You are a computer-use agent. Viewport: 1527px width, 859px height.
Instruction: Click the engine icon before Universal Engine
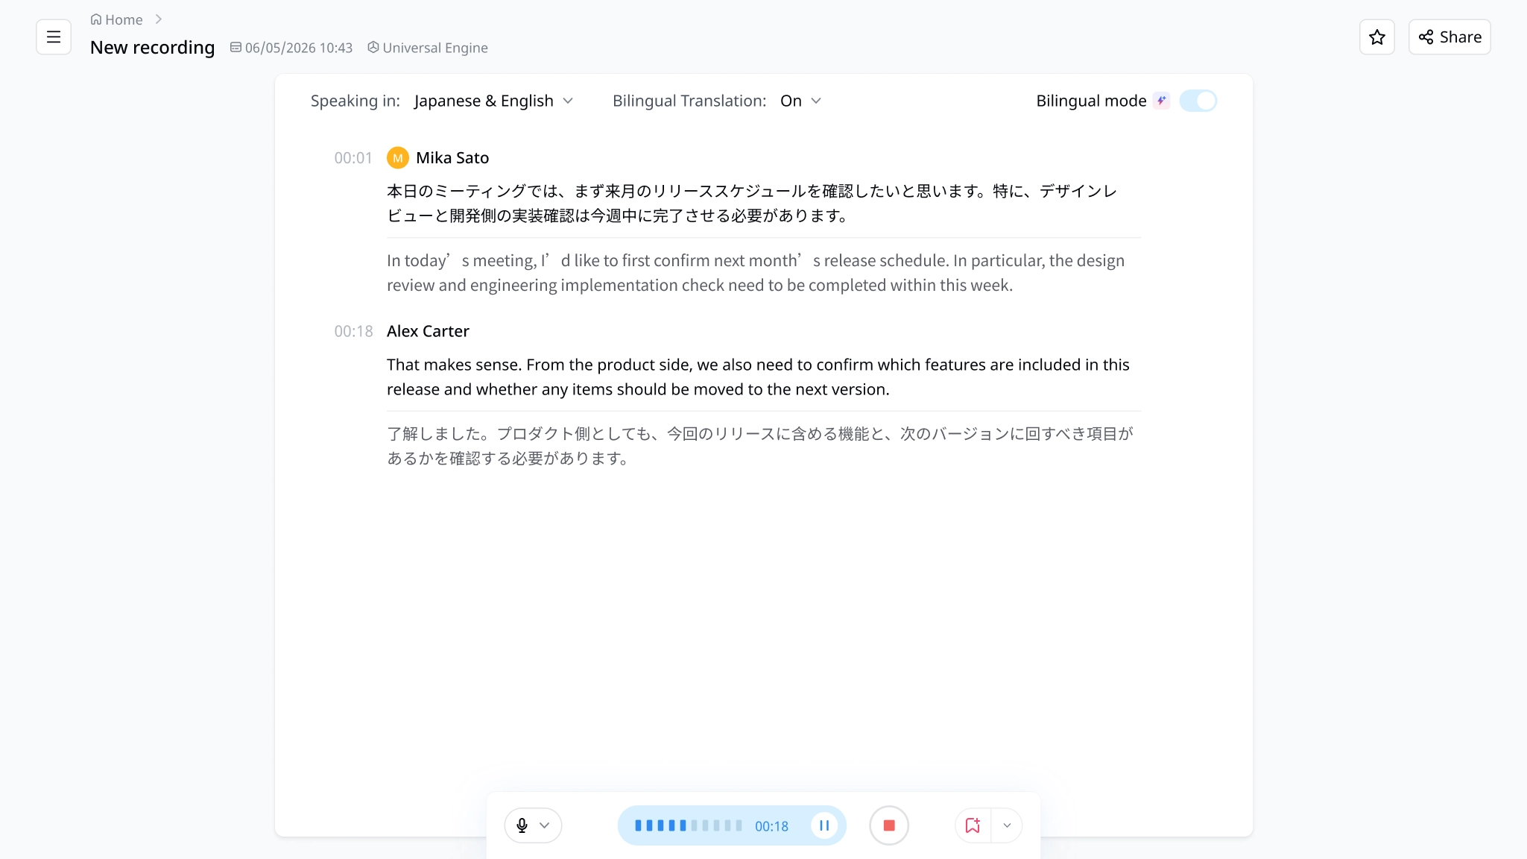373,47
